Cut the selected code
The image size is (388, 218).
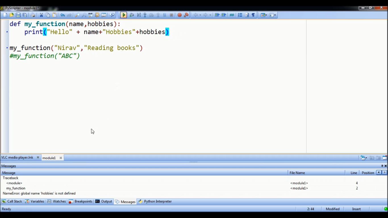point(41,15)
